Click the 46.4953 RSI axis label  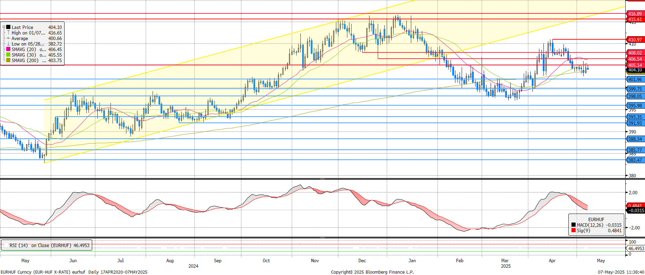pyautogui.click(x=636, y=248)
